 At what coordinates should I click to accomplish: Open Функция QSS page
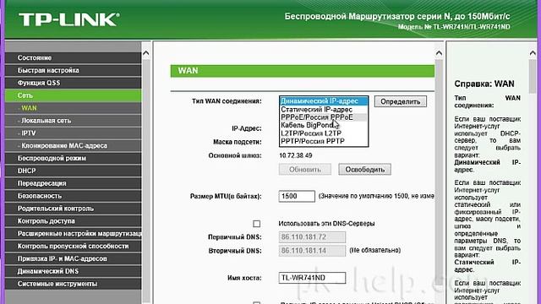74,83
